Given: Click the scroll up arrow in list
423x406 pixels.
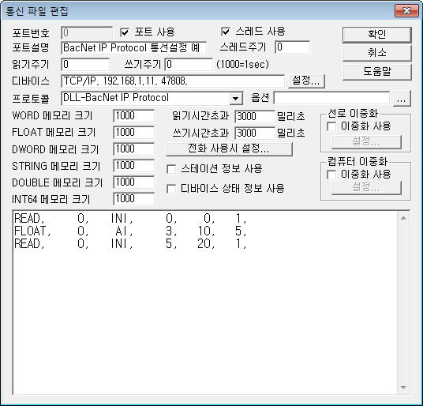Looking at the screenshot, I should pyautogui.click(x=403, y=218).
